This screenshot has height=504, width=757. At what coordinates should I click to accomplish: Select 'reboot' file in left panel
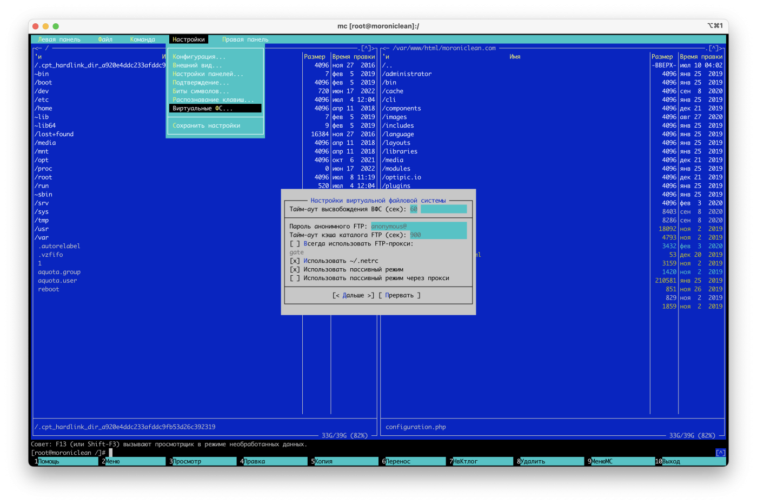(x=49, y=290)
